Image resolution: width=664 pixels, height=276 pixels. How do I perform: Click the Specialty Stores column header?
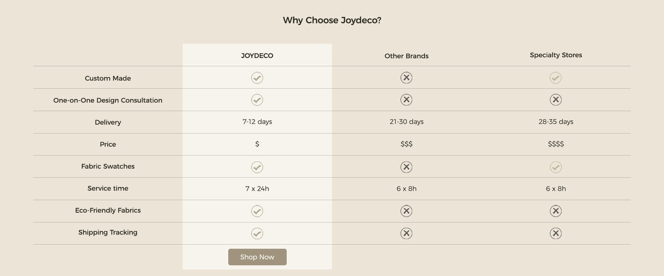click(x=556, y=55)
